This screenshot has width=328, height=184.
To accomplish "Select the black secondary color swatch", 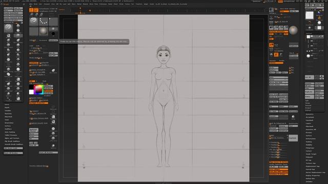I will coord(31,87).
